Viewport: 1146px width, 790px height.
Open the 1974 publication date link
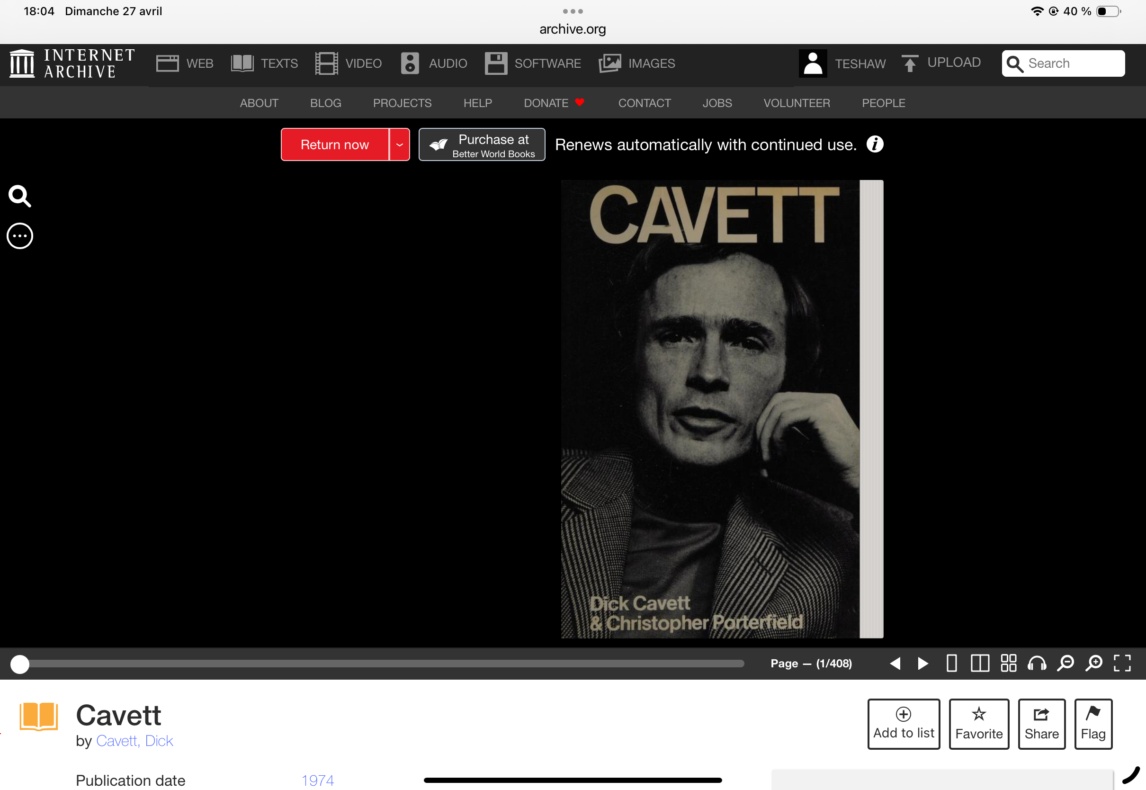click(318, 781)
